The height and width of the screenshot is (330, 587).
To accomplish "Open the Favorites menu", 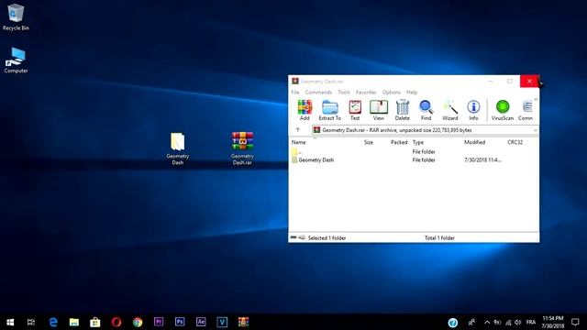I will click(366, 92).
